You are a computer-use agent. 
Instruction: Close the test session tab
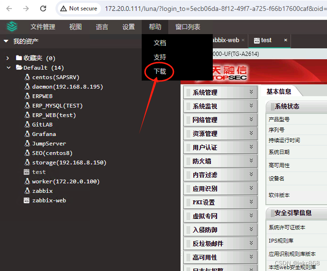click(x=285, y=40)
